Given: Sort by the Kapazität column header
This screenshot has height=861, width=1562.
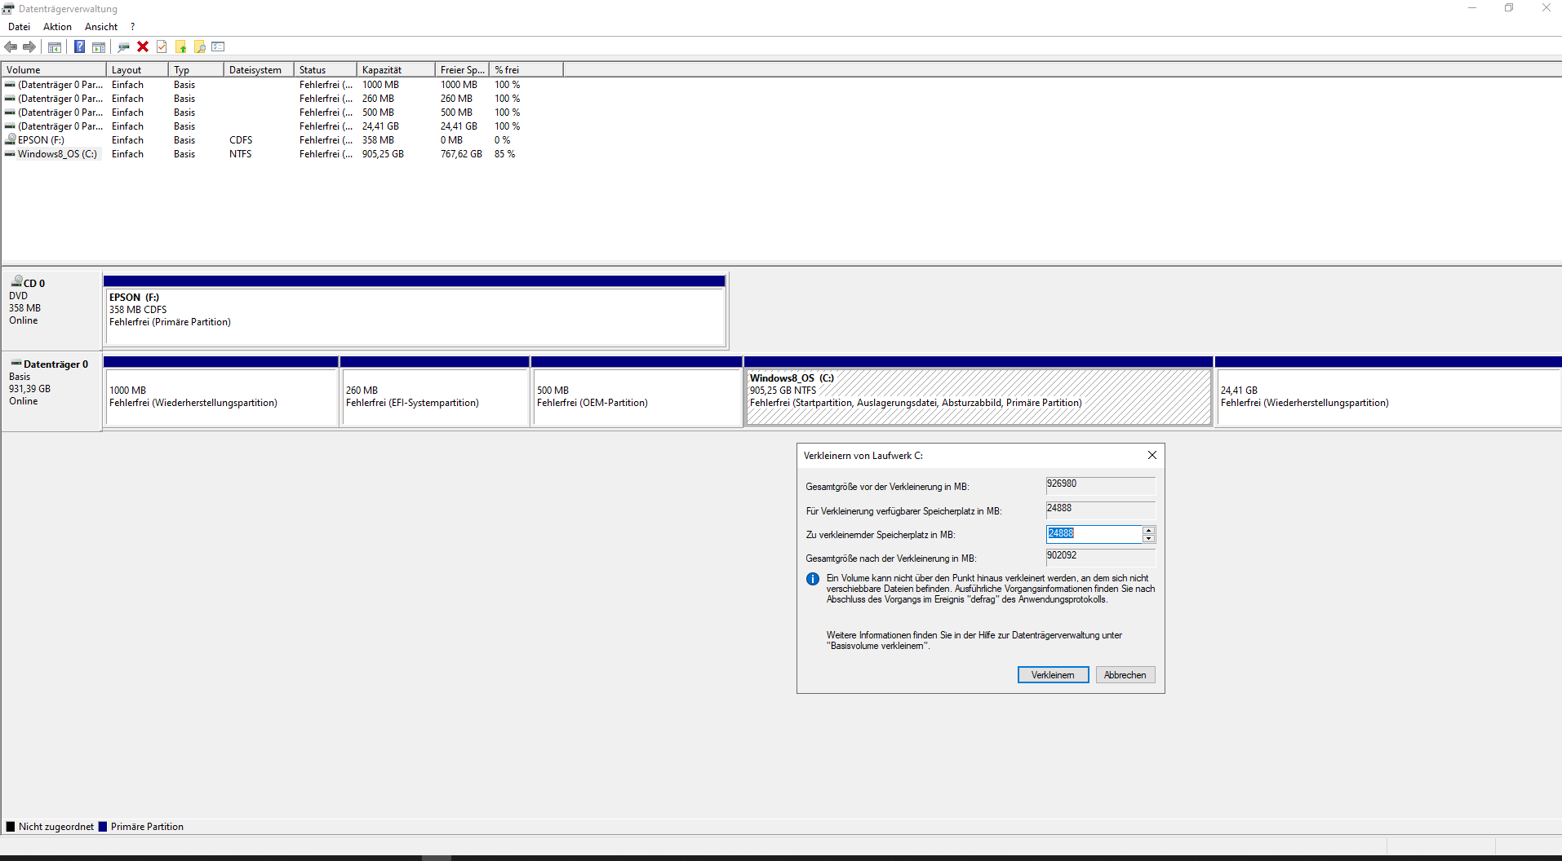Looking at the screenshot, I should (396, 70).
